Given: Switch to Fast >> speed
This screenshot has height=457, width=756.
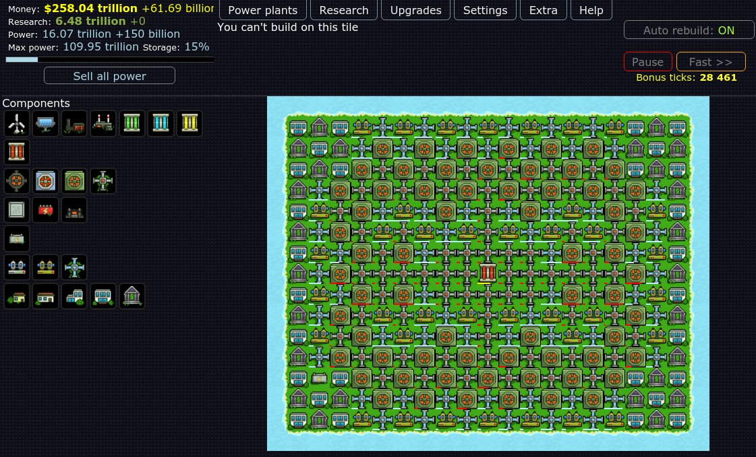Looking at the screenshot, I should click(x=711, y=62).
